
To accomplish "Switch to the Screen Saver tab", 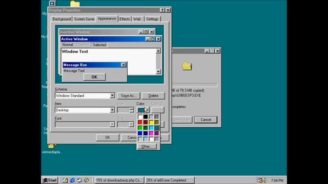I will [84, 19].
